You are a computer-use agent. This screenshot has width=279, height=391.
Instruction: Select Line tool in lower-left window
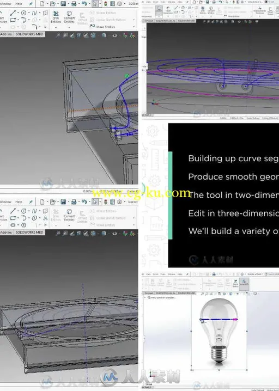pyautogui.click(x=13, y=211)
